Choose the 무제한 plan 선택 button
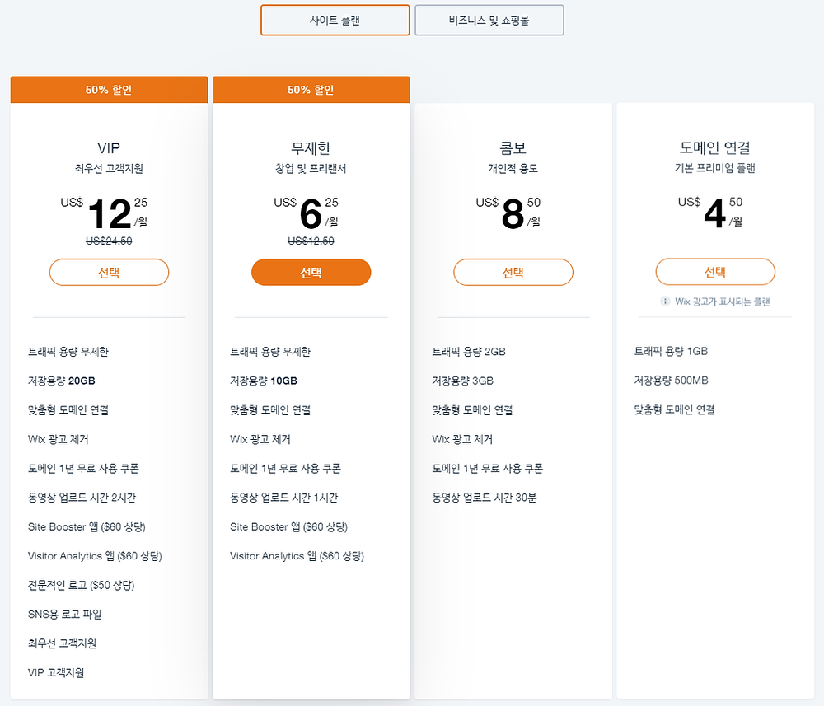 tap(311, 272)
